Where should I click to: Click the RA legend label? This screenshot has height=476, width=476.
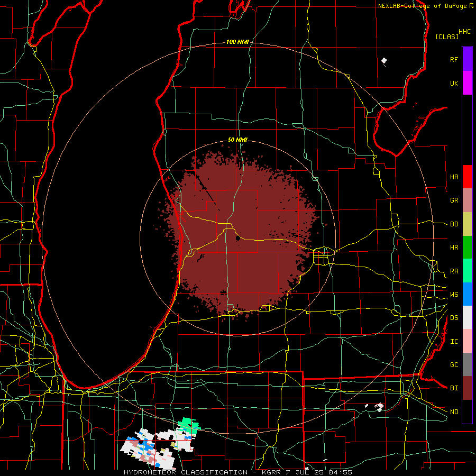tap(454, 271)
